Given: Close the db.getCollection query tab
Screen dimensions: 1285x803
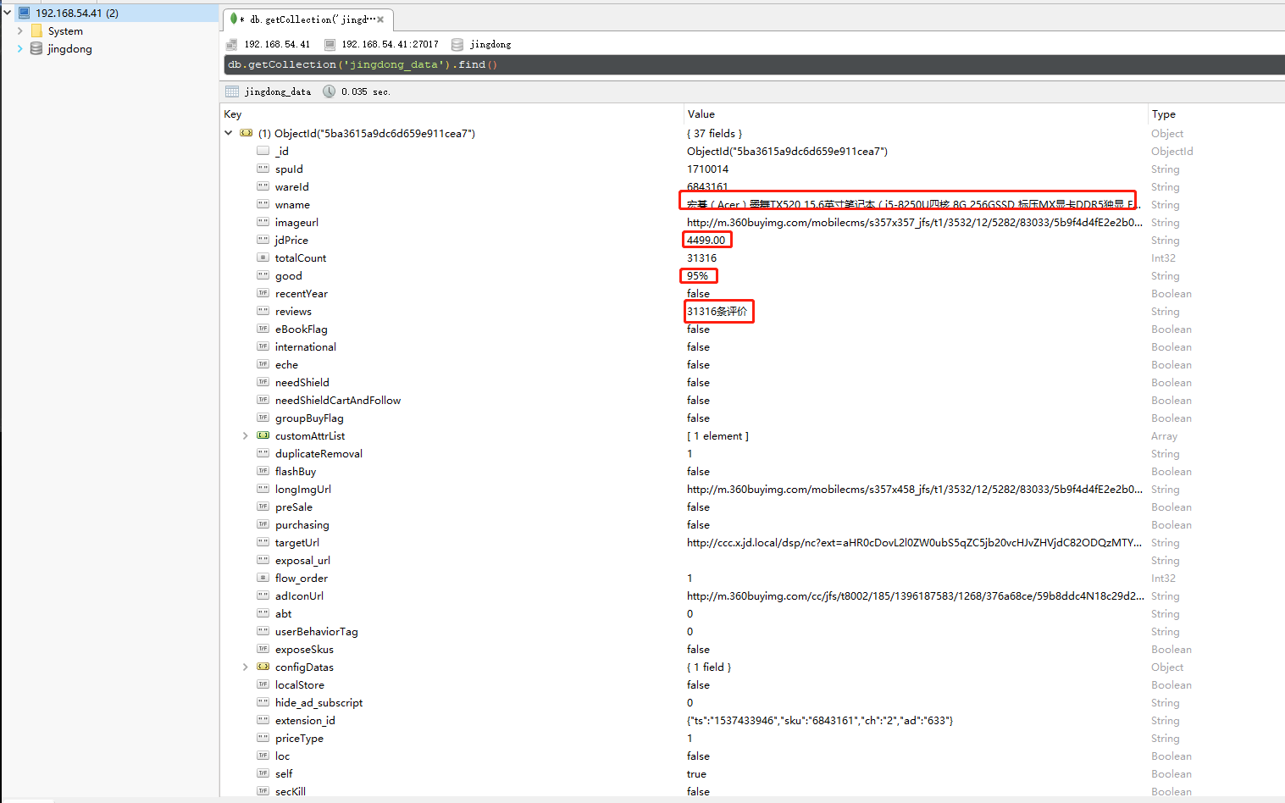Looking at the screenshot, I should click(380, 19).
